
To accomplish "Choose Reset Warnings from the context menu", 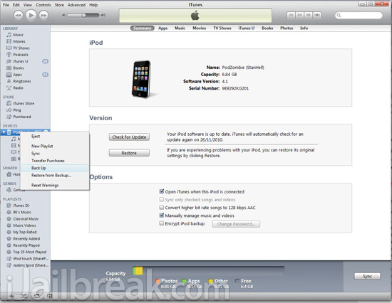I will click(55, 185).
